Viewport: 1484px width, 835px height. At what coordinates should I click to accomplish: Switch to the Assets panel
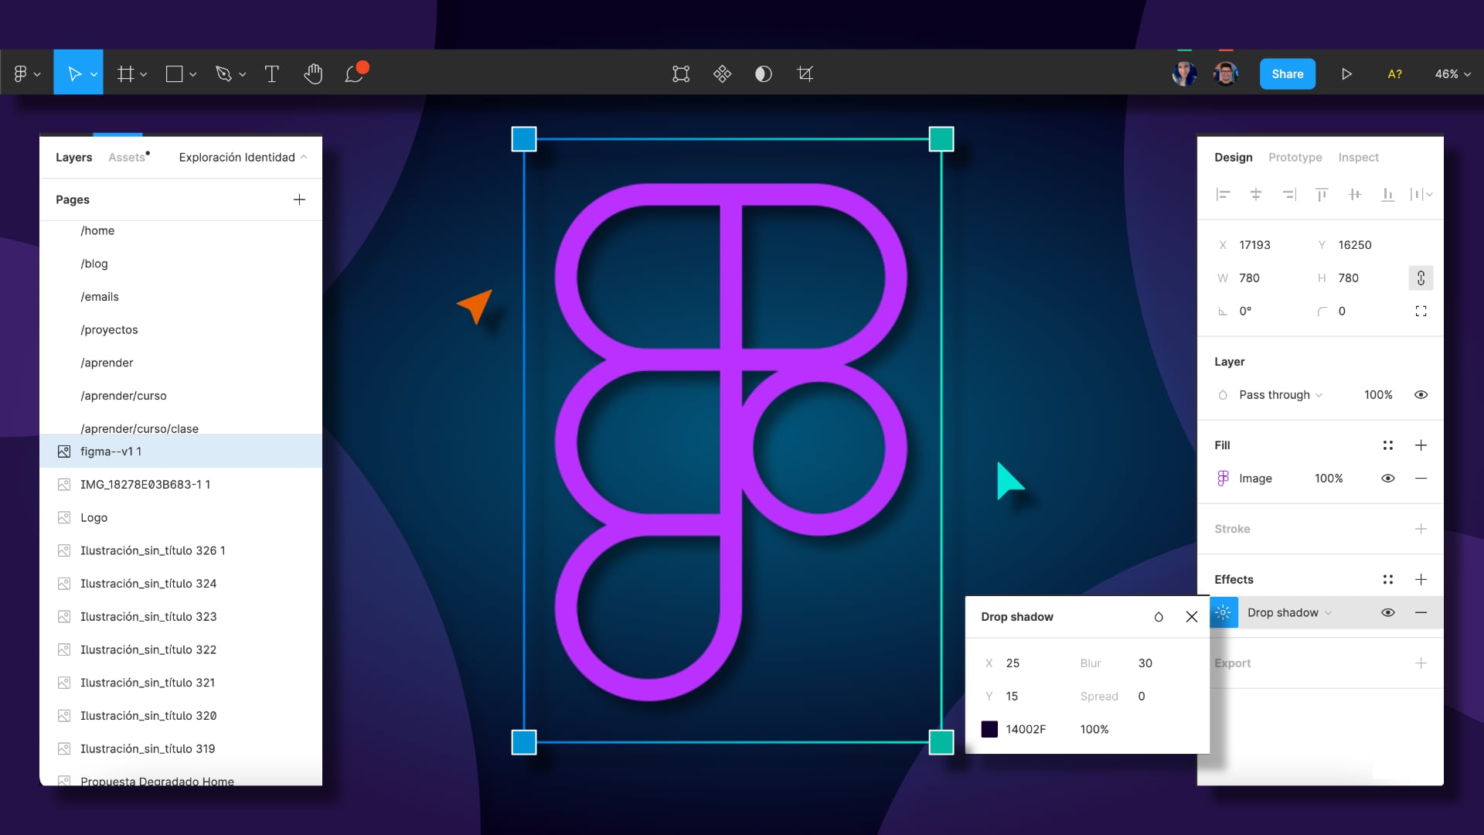tap(126, 157)
